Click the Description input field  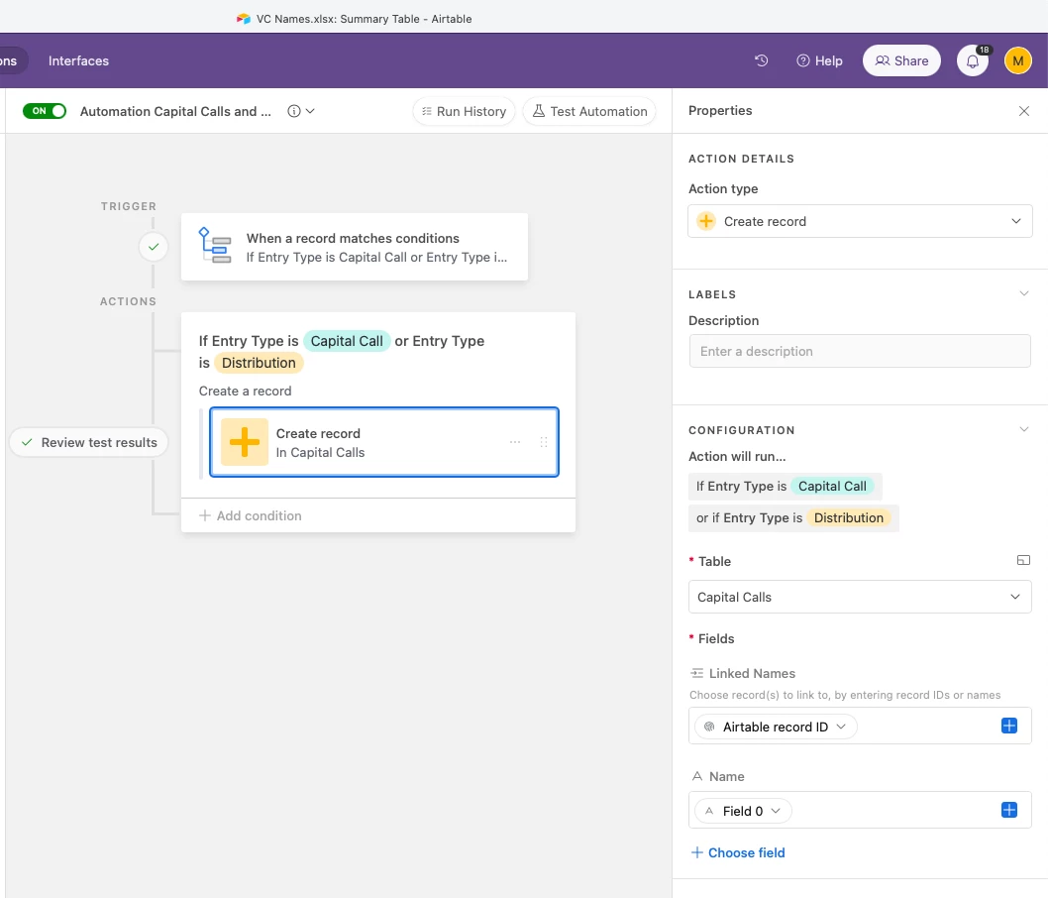[860, 351]
